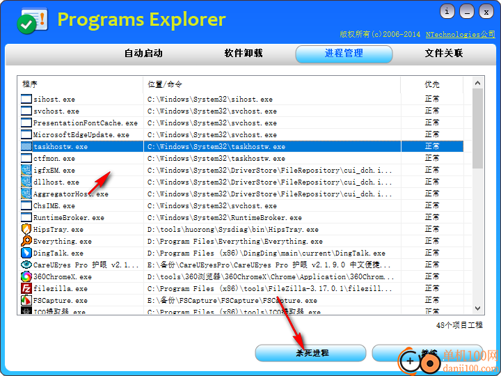Open the NTechnologies公司 link
Screen dimensions: 501x376
click(x=461, y=35)
